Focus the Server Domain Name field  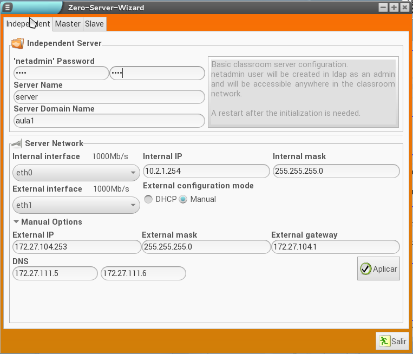click(x=109, y=121)
